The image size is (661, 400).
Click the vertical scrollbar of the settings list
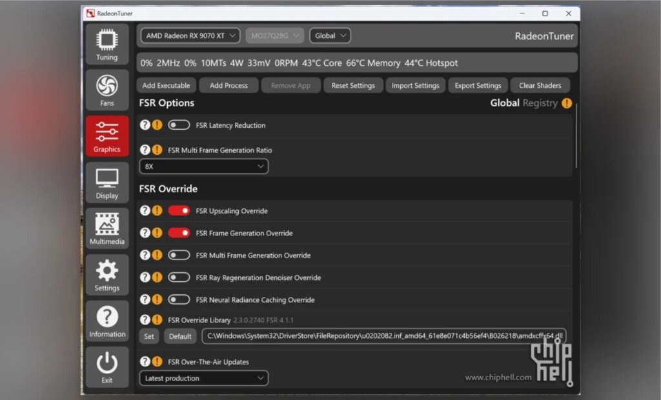click(575, 135)
